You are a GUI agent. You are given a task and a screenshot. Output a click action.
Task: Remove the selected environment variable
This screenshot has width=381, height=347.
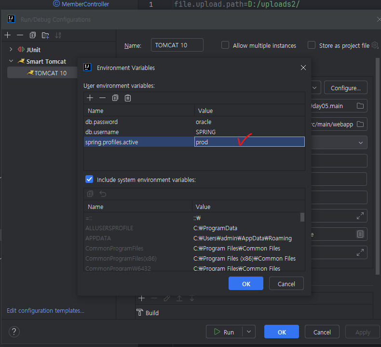coord(103,98)
